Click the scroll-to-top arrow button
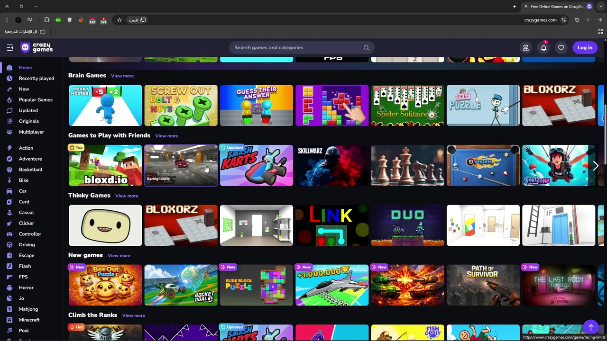Screen dimensions: 607x341 coord(591,327)
